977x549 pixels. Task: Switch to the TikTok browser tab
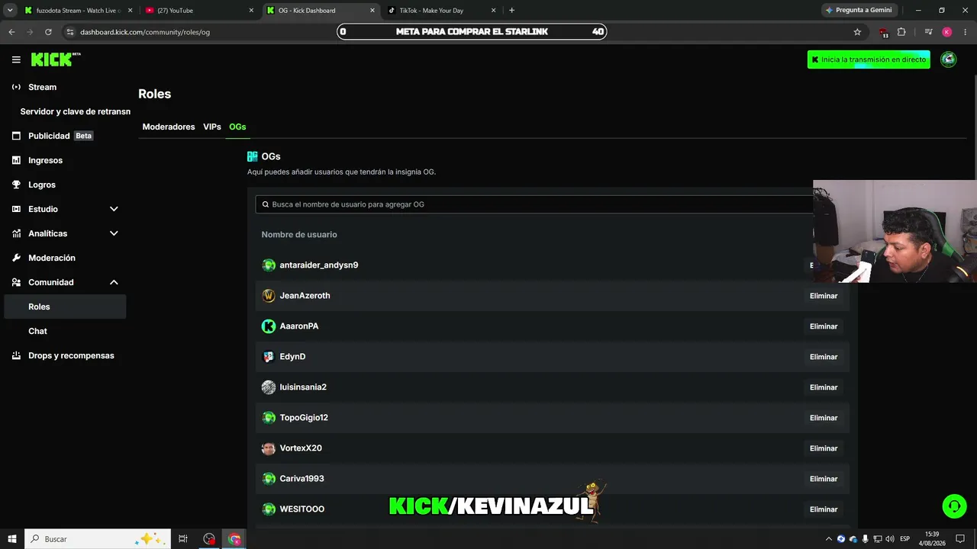(x=441, y=11)
